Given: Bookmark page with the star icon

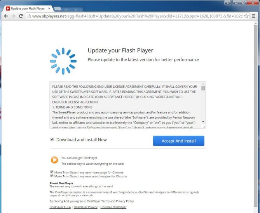Looking at the screenshot, I should point(246,16).
